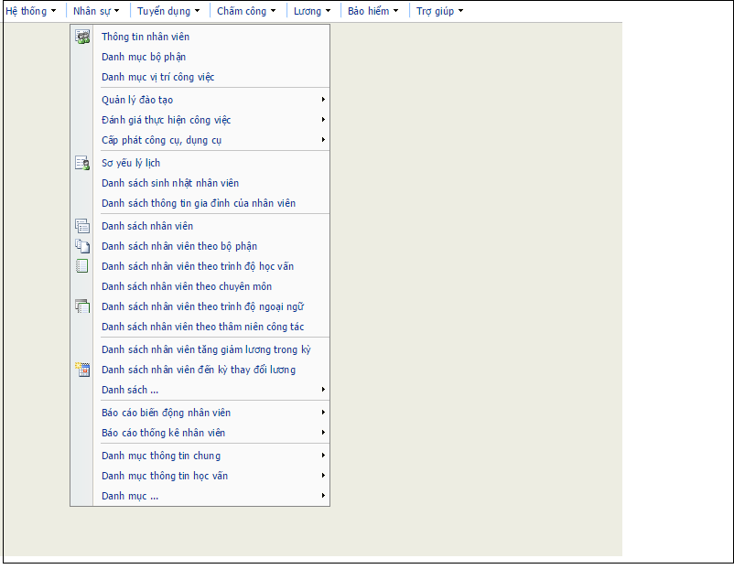This screenshot has height=569, width=734.
Task: Click the icon for employee list theo bộ phận
Action: pos(82,246)
